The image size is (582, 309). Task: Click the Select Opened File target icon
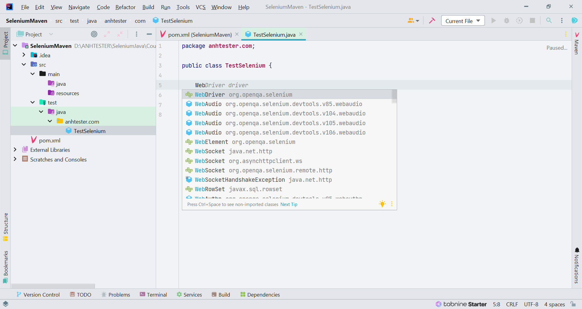tap(94, 34)
